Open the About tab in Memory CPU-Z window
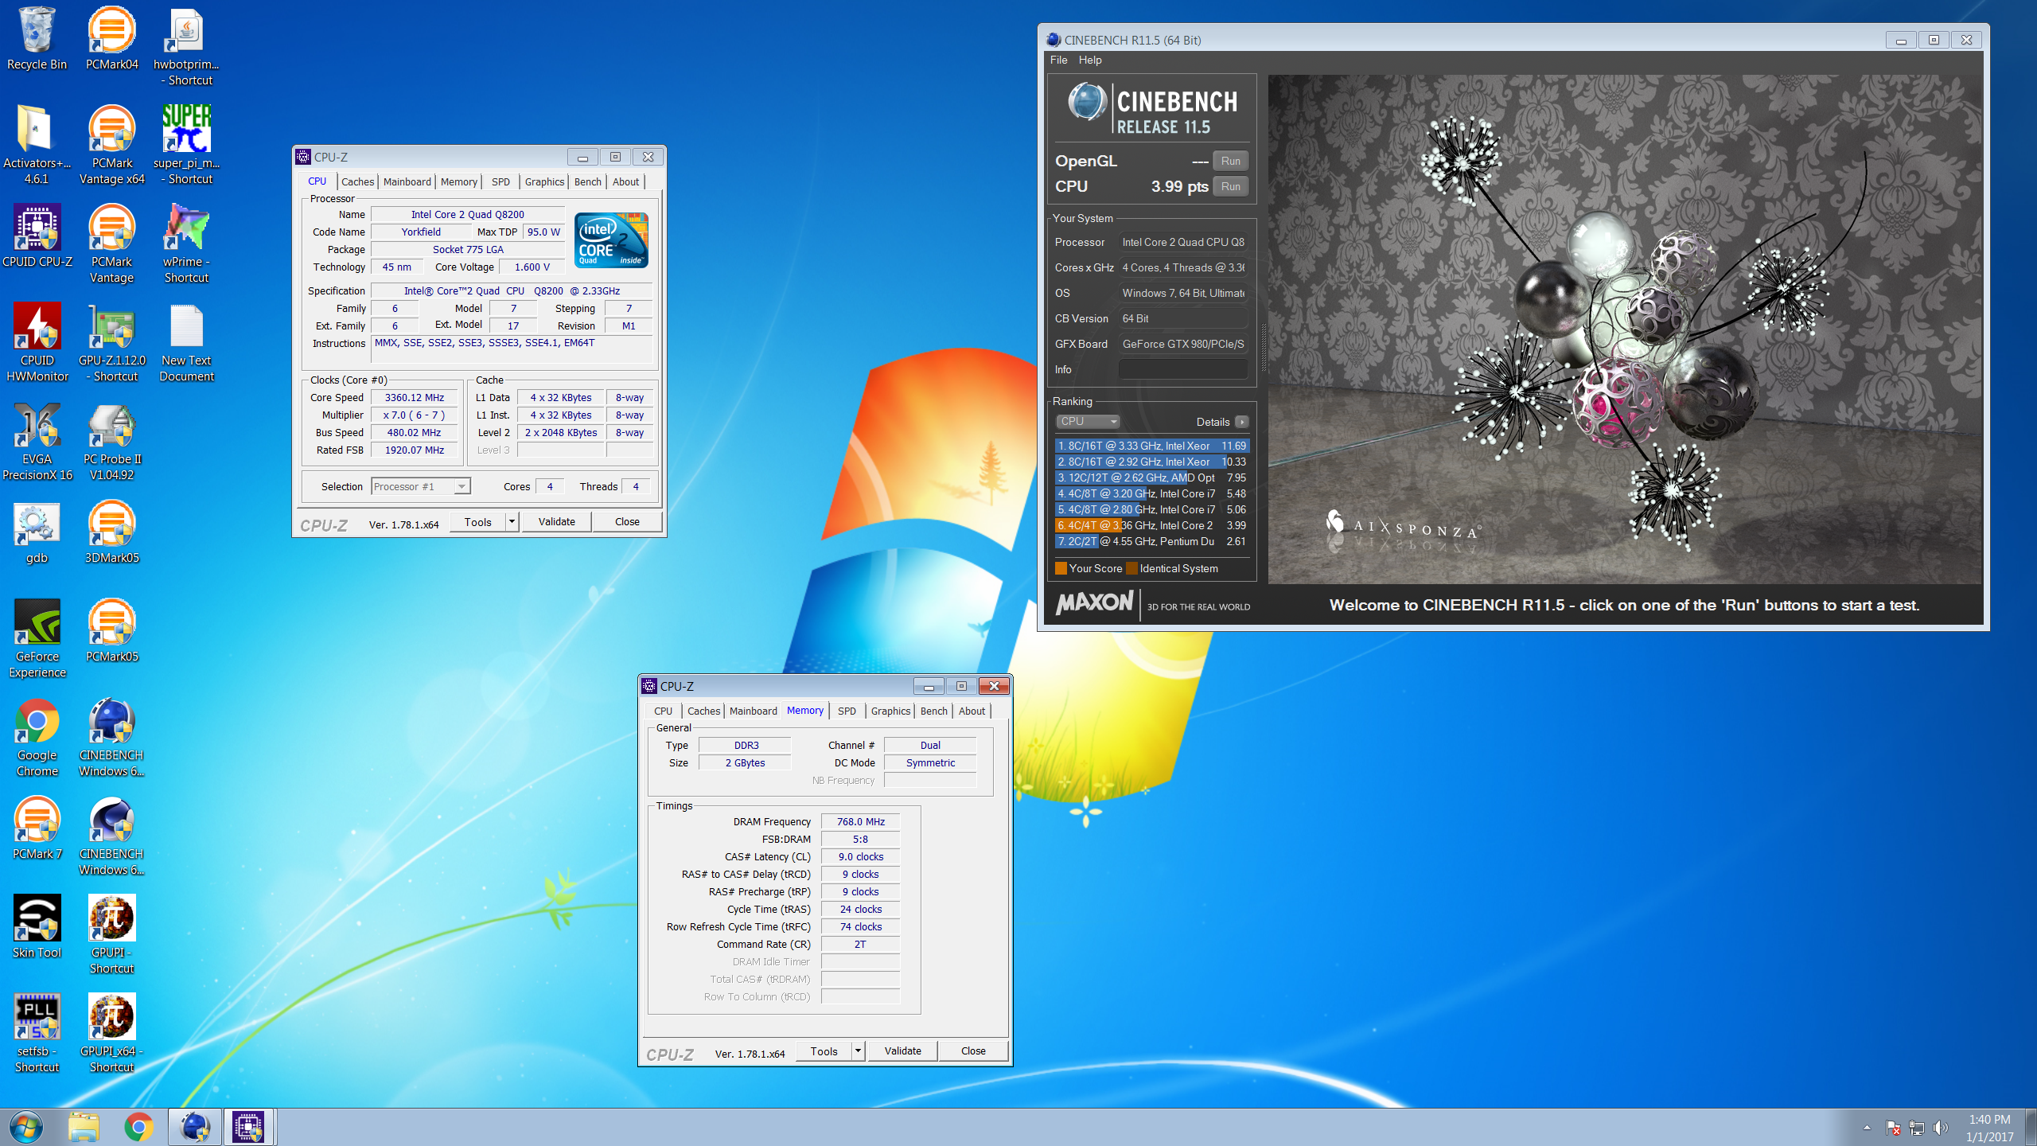Viewport: 2037px width, 1146px height. coord(972,711)
